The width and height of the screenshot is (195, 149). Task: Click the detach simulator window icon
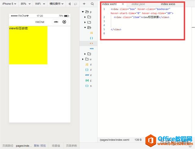(x=76, y=4)
